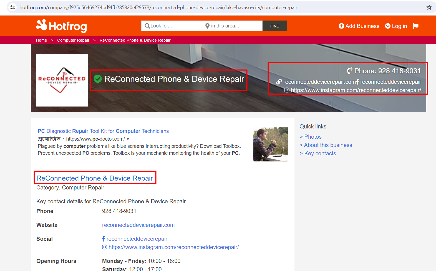Click the Category: Computer Repair text
The image size is (436, 271).
[x=70, y=188]
